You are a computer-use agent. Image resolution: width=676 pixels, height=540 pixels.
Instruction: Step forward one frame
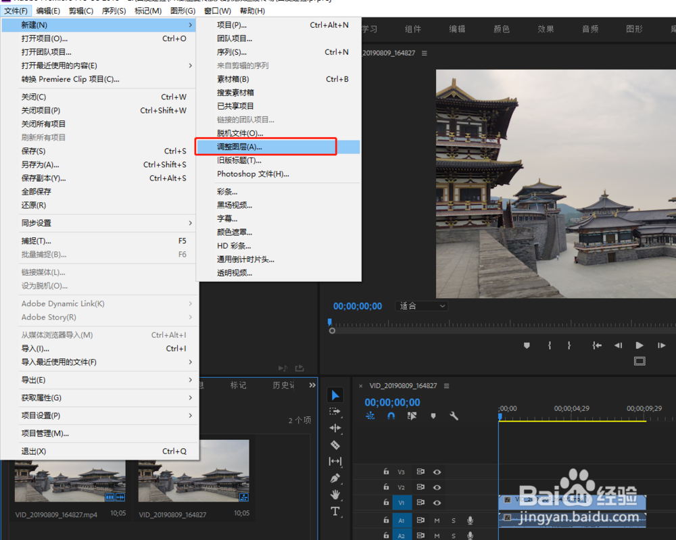coord(661,345)
